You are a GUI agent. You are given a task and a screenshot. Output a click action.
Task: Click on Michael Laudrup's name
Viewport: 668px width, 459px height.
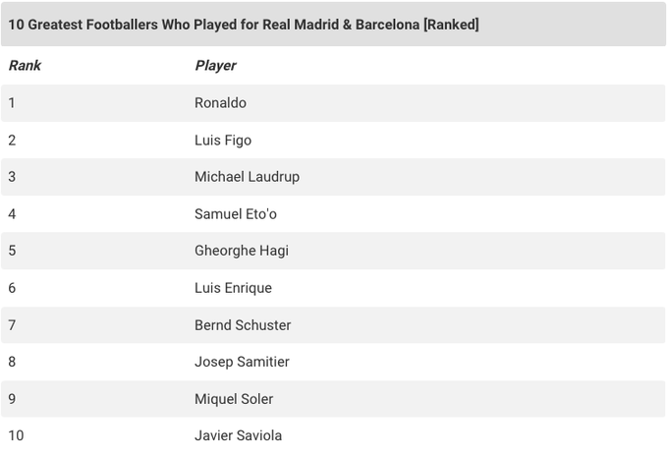(x=247, y=177)
